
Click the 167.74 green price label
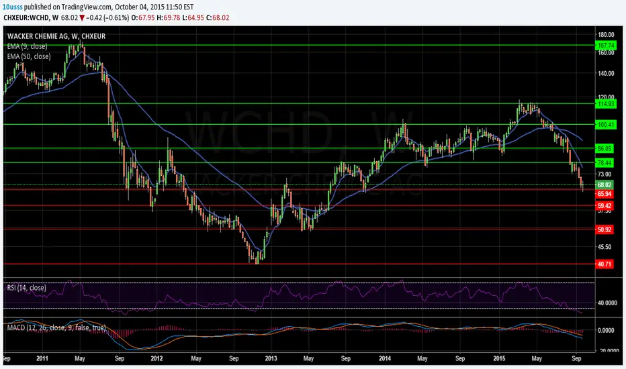[605, 46]
